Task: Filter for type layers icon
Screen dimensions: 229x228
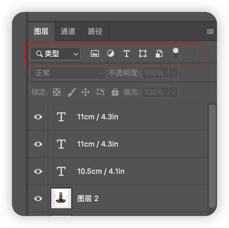Action: click(x=126, y=54)
